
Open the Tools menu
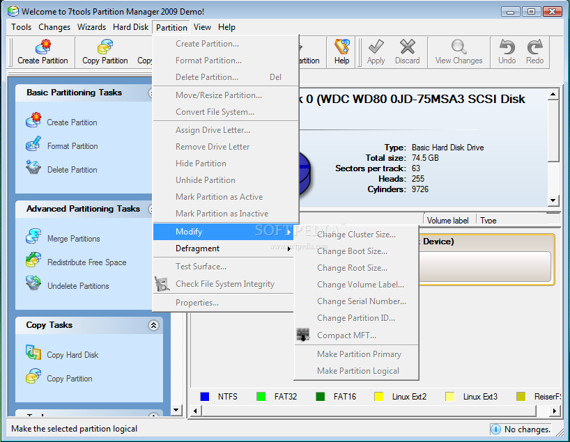tap(21, 27)
